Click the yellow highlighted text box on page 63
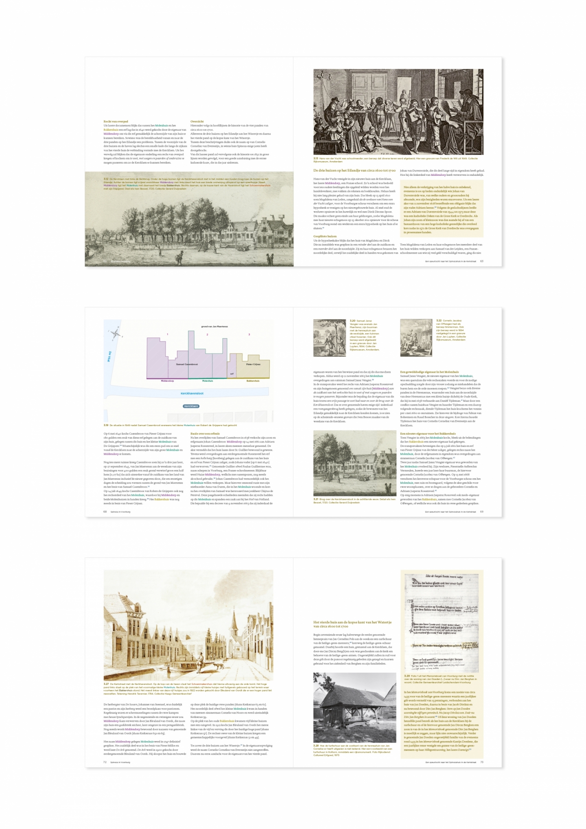 [442, 210]
